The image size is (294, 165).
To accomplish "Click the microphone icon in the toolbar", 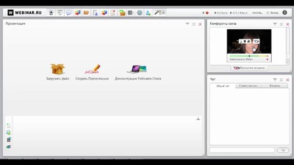I will 157,13.
